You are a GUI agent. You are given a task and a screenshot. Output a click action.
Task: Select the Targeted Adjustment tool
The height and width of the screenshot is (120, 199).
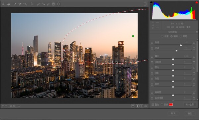(25, 4)
